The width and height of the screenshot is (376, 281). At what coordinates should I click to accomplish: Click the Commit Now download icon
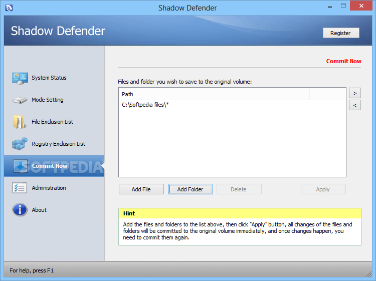[21, 166]
